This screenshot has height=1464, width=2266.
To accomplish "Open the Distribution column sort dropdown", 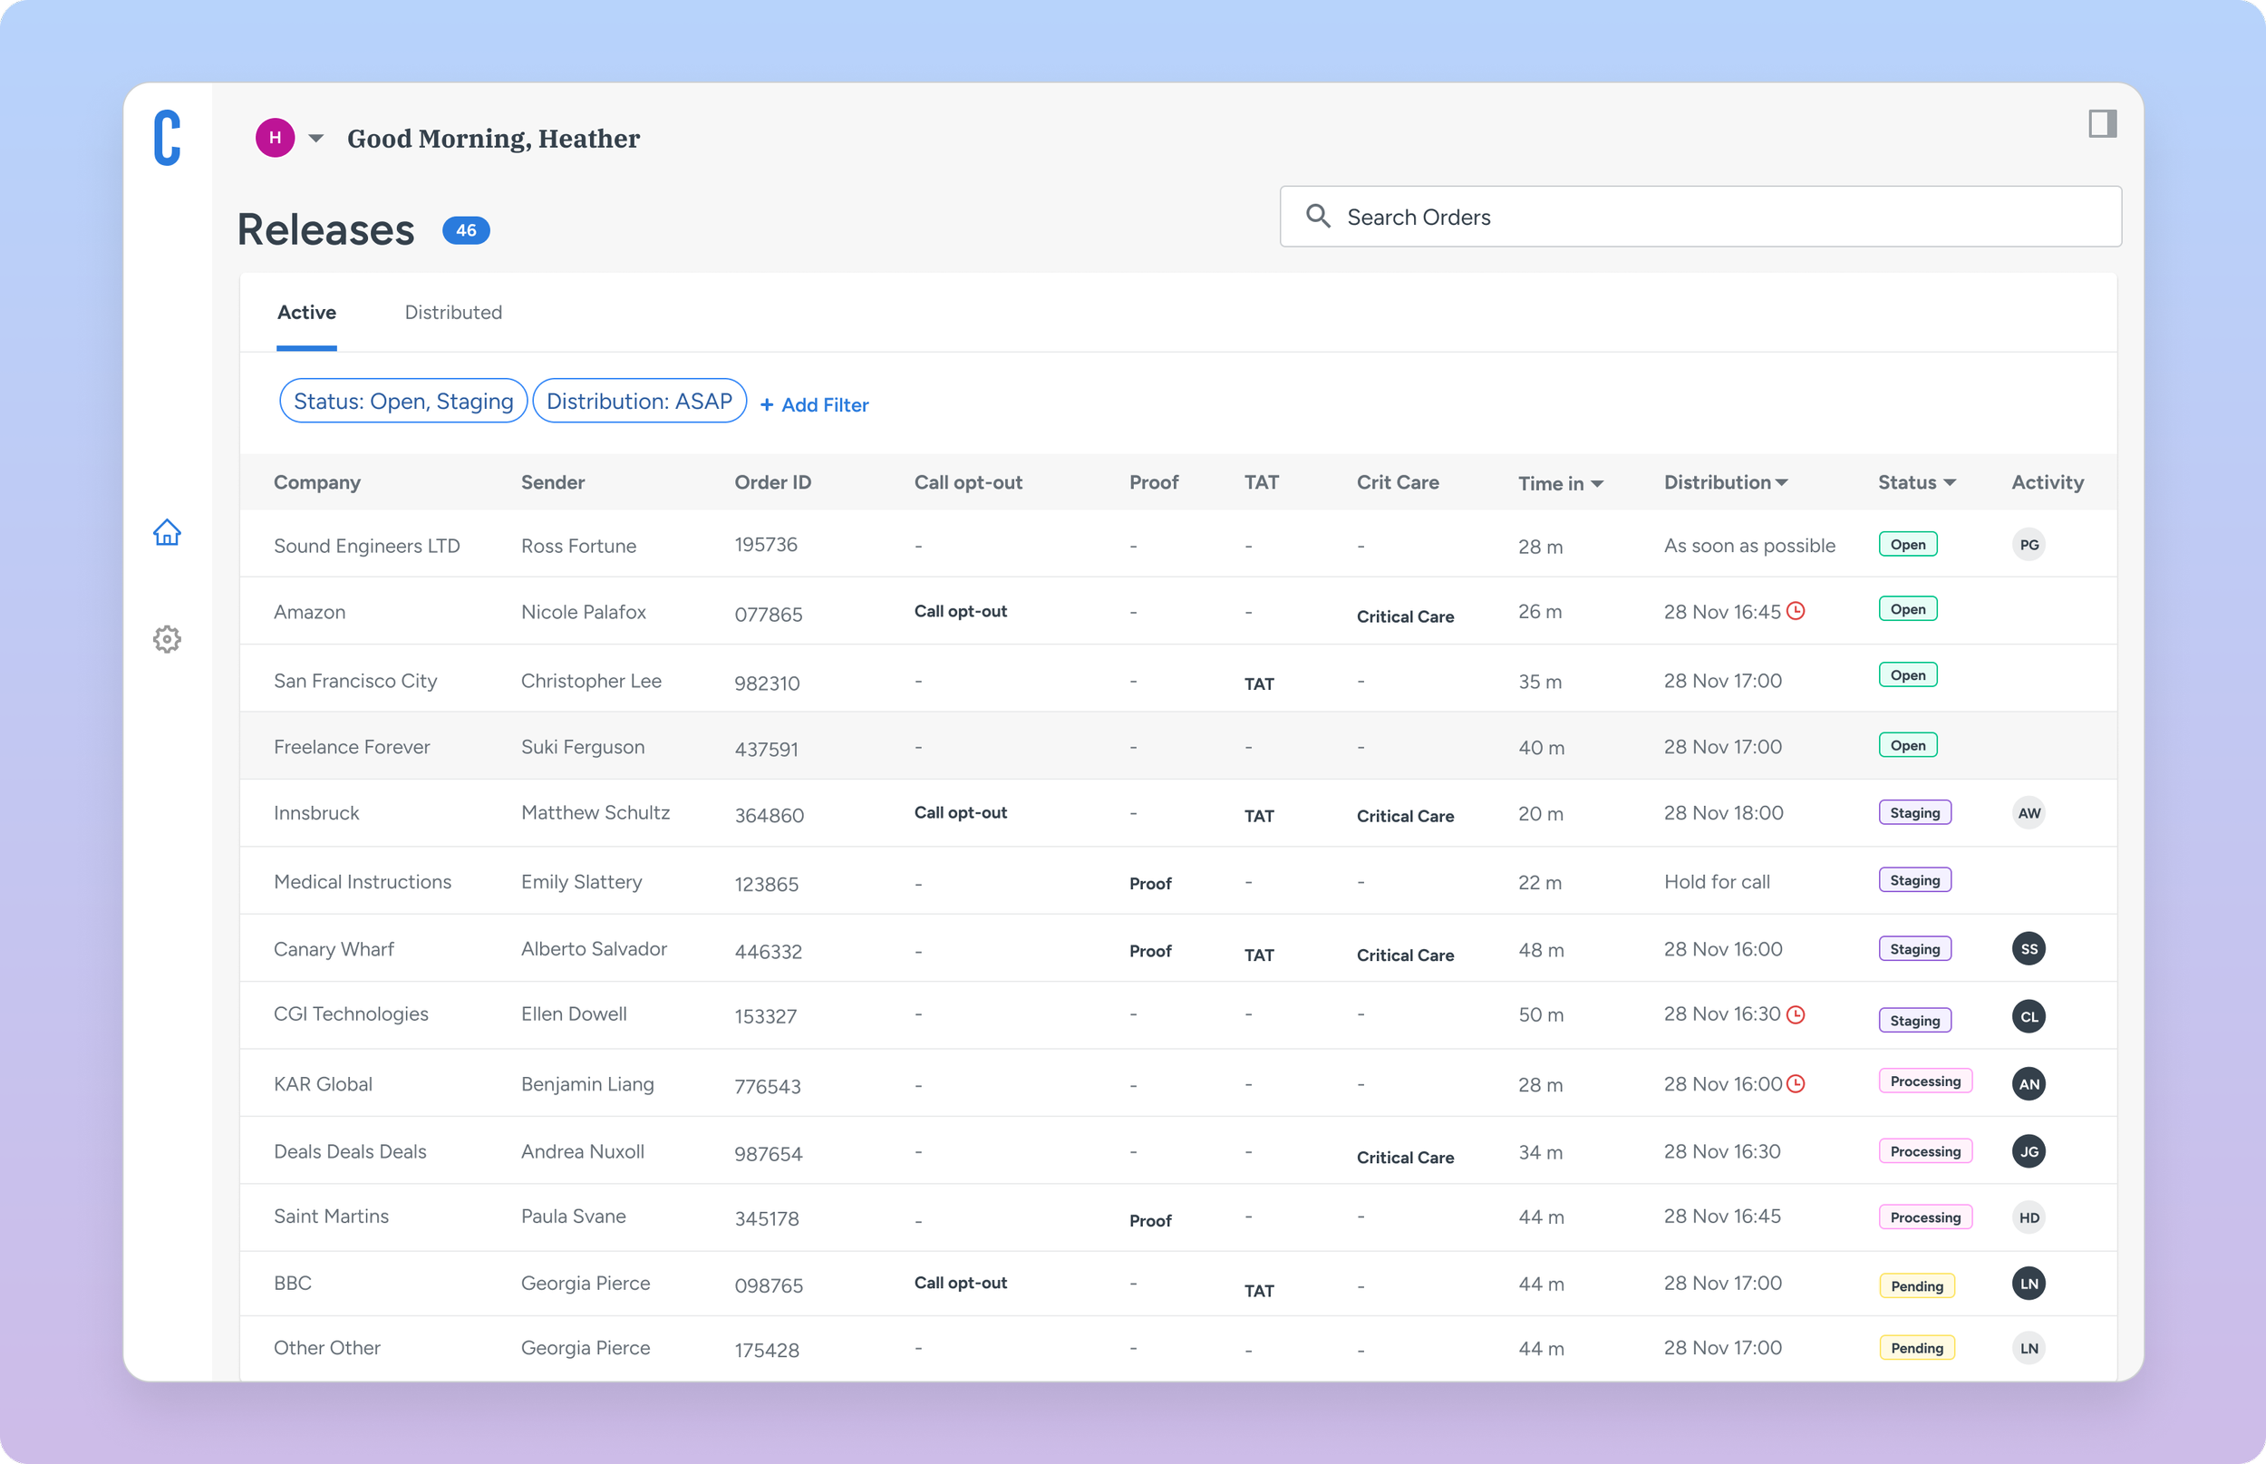I will click(1781, 483).
